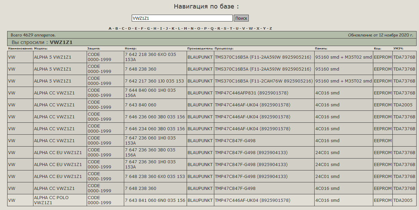Select index letter G

tap(148, 28)
